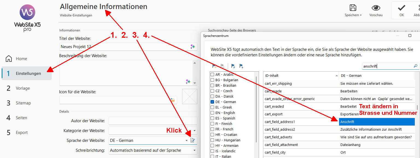Open language editor icon next to Sprache dropdown
Image resolution: width=420 pixels, height=158 pixels.
(x=193, y=141)
